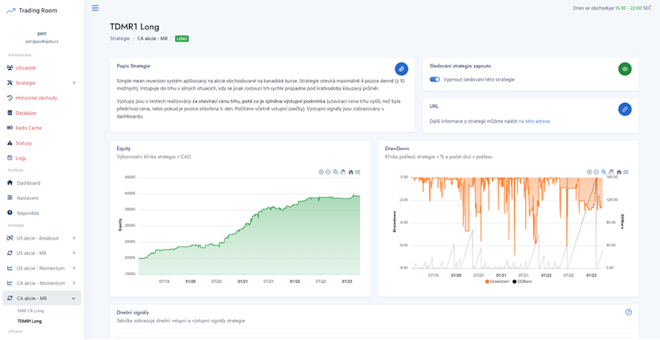Select SMR CA Long strategy

point(30,310)
